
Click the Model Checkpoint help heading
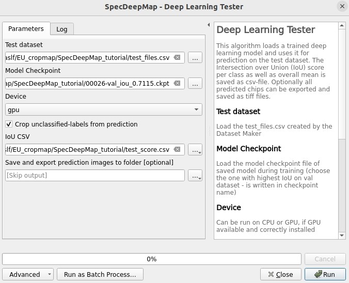249,149
